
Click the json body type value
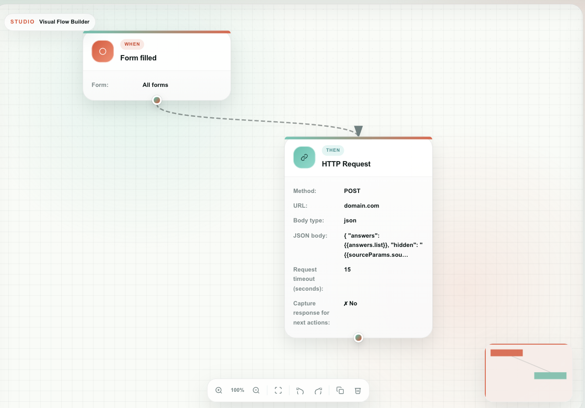(350, 220)
